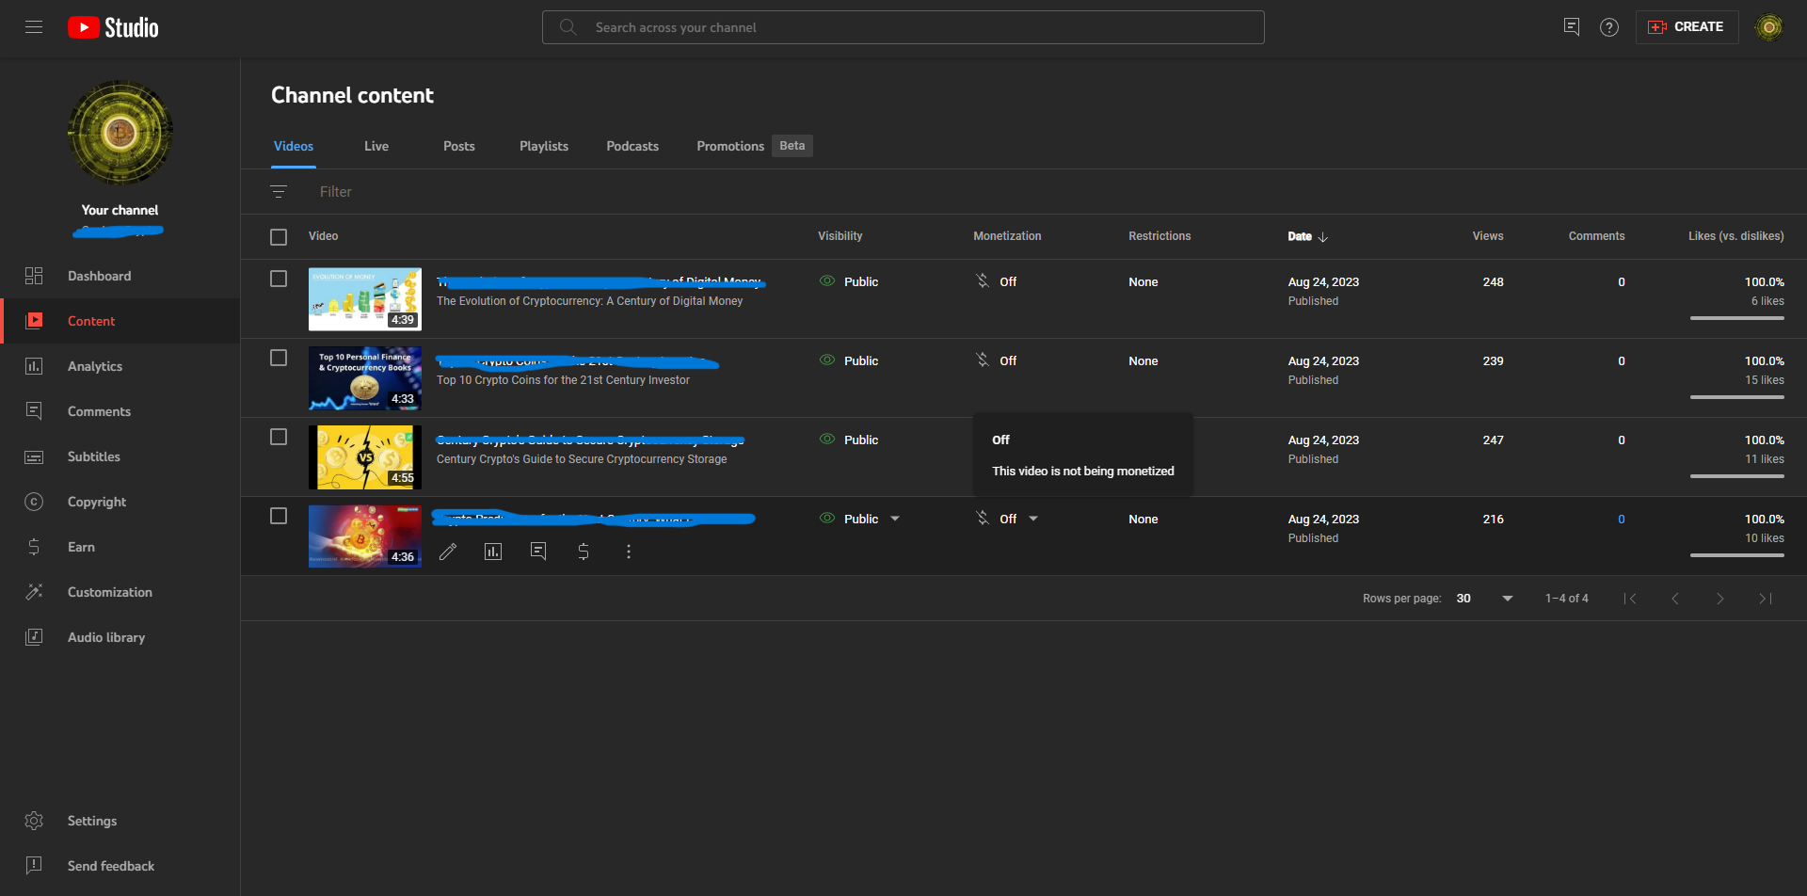The image size is (1807, 896).
Task: Open comments icon for the 4:36 video
Action: tap(538, 552)
